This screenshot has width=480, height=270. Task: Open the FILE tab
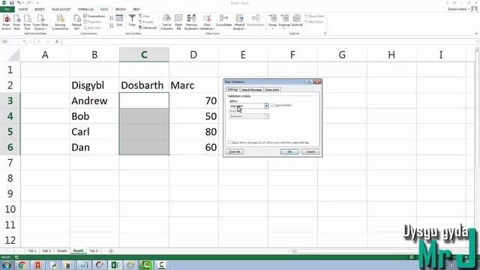point(7,10)
